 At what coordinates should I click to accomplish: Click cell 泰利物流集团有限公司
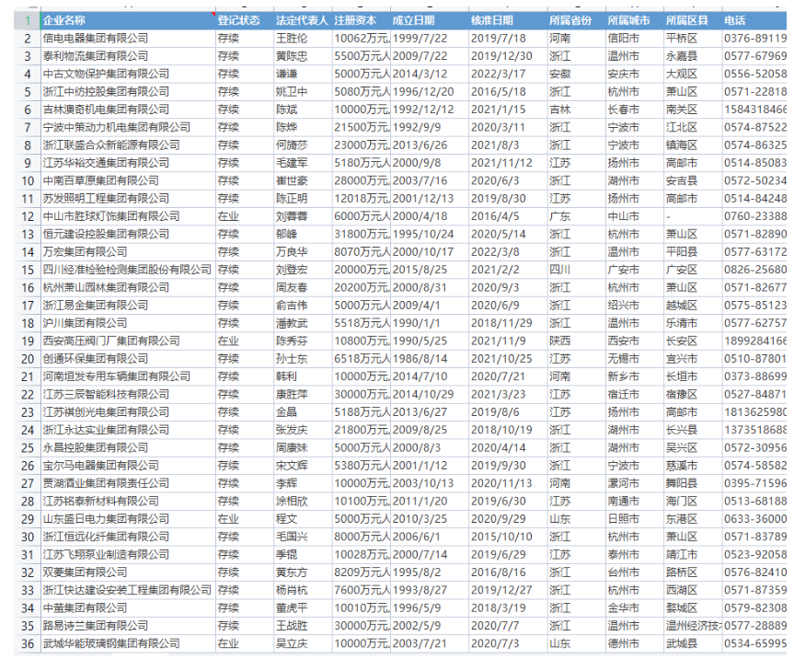[128, 56]
